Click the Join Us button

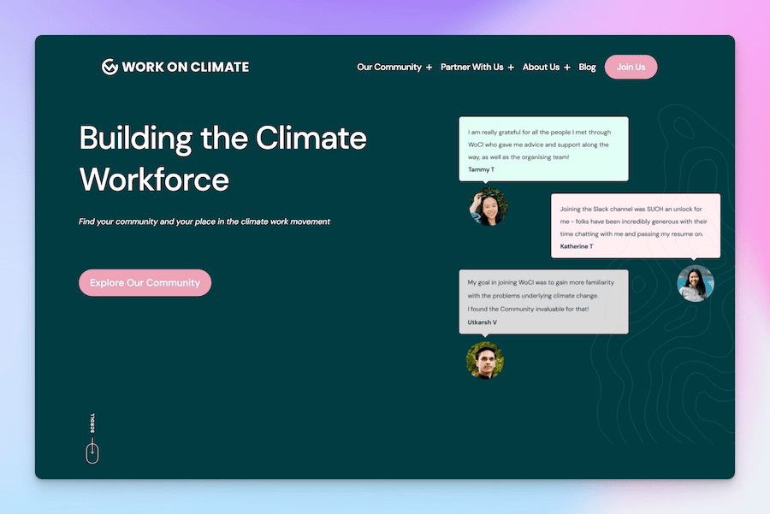(631, 67)
